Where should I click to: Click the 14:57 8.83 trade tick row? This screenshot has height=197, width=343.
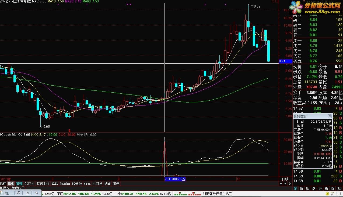point(318,108)
